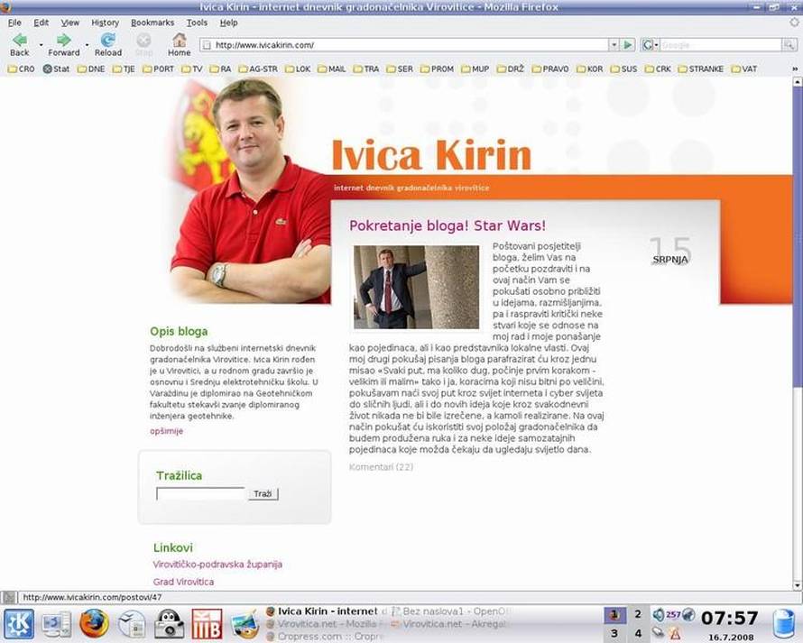Click the Reload page icon
This screenshot has height=643, width=803.
click(107, 41)
